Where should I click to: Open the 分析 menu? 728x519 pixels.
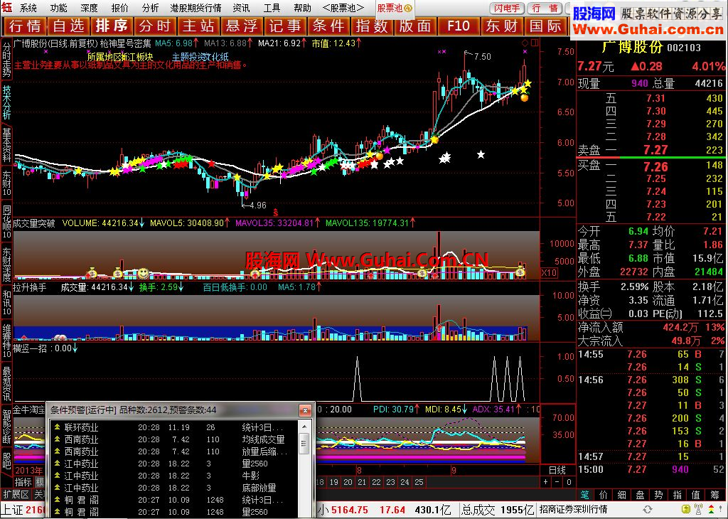(x=151, y=8)
